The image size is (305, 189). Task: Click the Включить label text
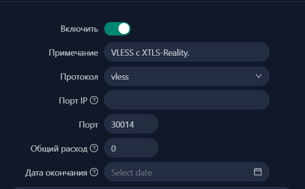[79, 29]
